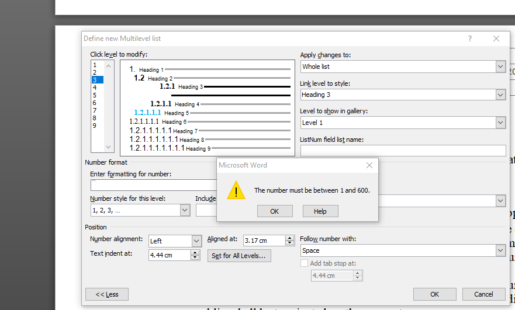Viewport: 515px width, 310px height.
Task: Click the Include level number box
Action: 206,210
